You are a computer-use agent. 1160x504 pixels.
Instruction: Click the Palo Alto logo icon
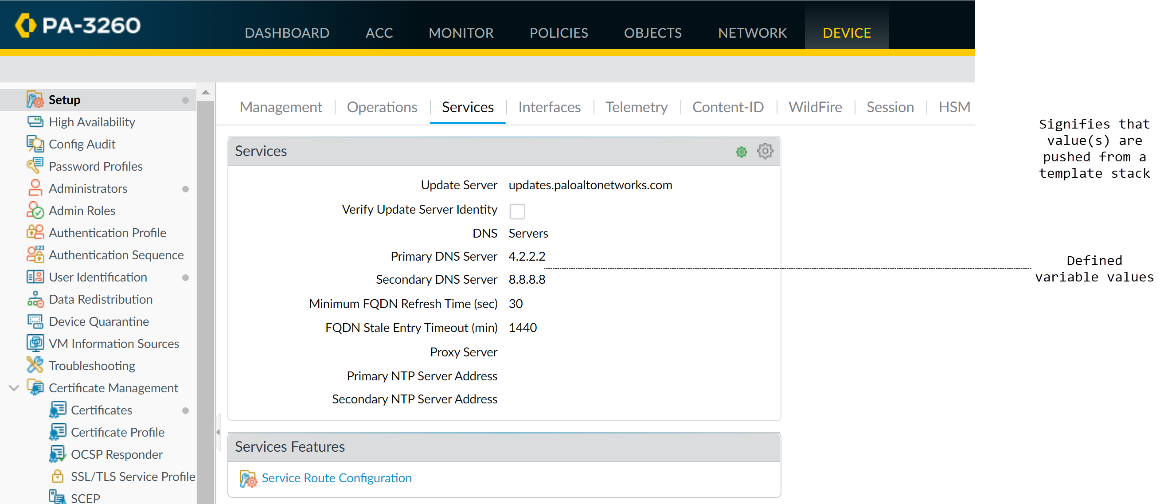click(25, 25)
